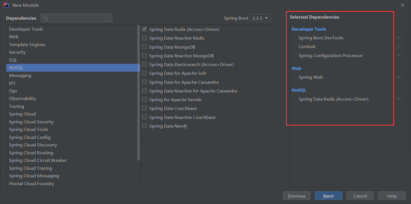The width and height of the screenshot is (411, 204).
Task: Close the New Module dialog
Action: 403,5
